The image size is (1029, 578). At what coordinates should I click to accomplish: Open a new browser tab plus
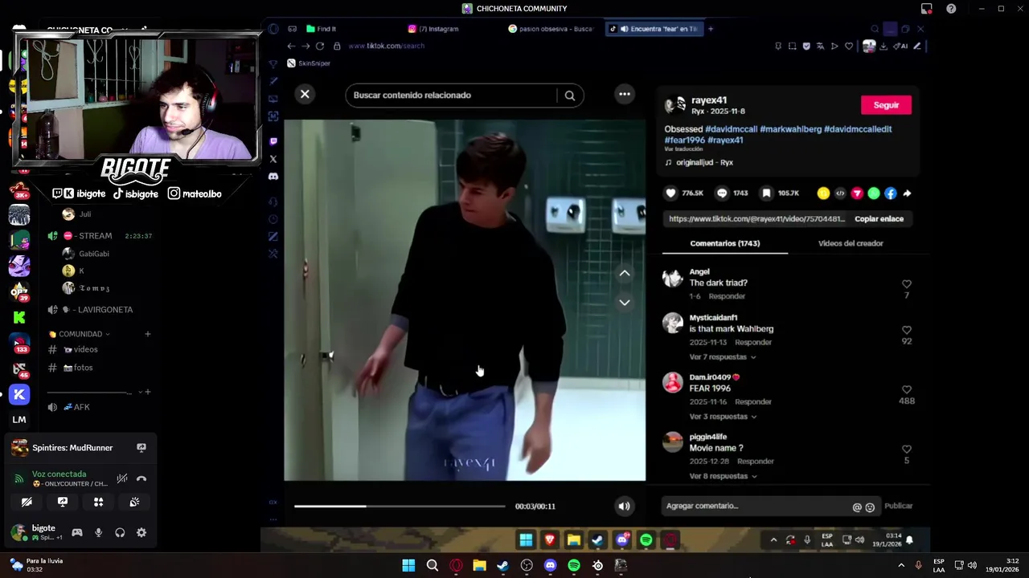(710, 29)
